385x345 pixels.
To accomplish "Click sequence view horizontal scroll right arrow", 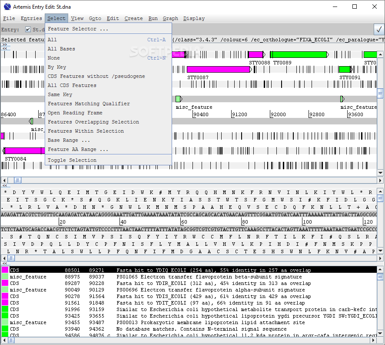I will tap(380, 258).
